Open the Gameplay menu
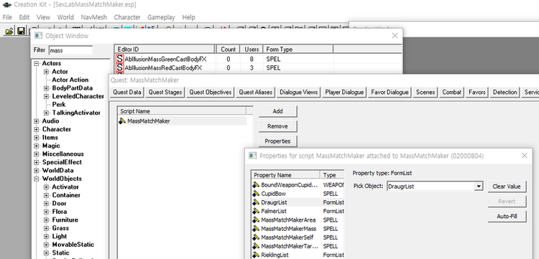Screen dimensions: 539x259 coord(161,17)
